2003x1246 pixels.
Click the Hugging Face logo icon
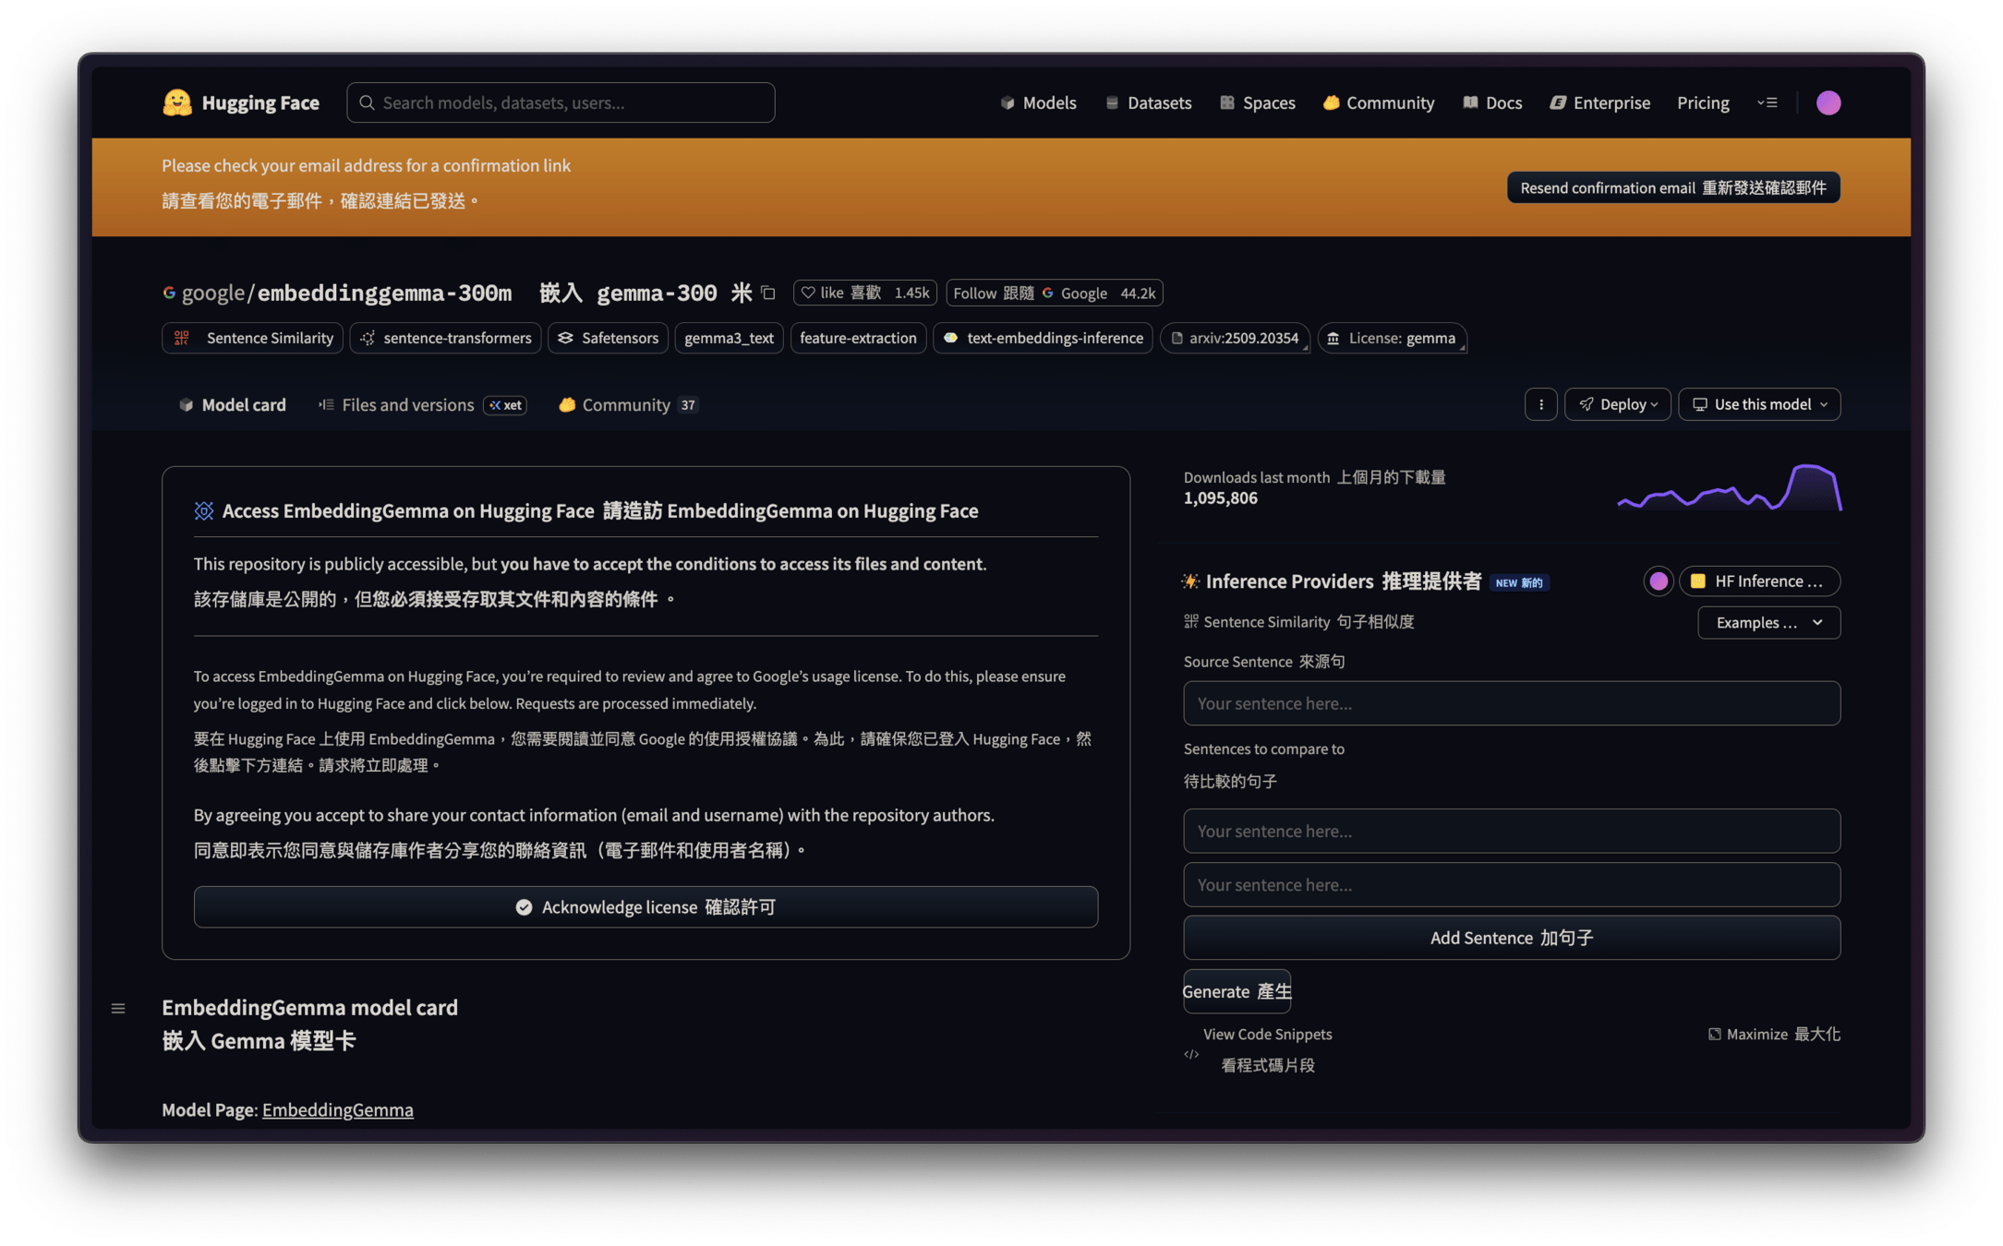click(176, 102)
